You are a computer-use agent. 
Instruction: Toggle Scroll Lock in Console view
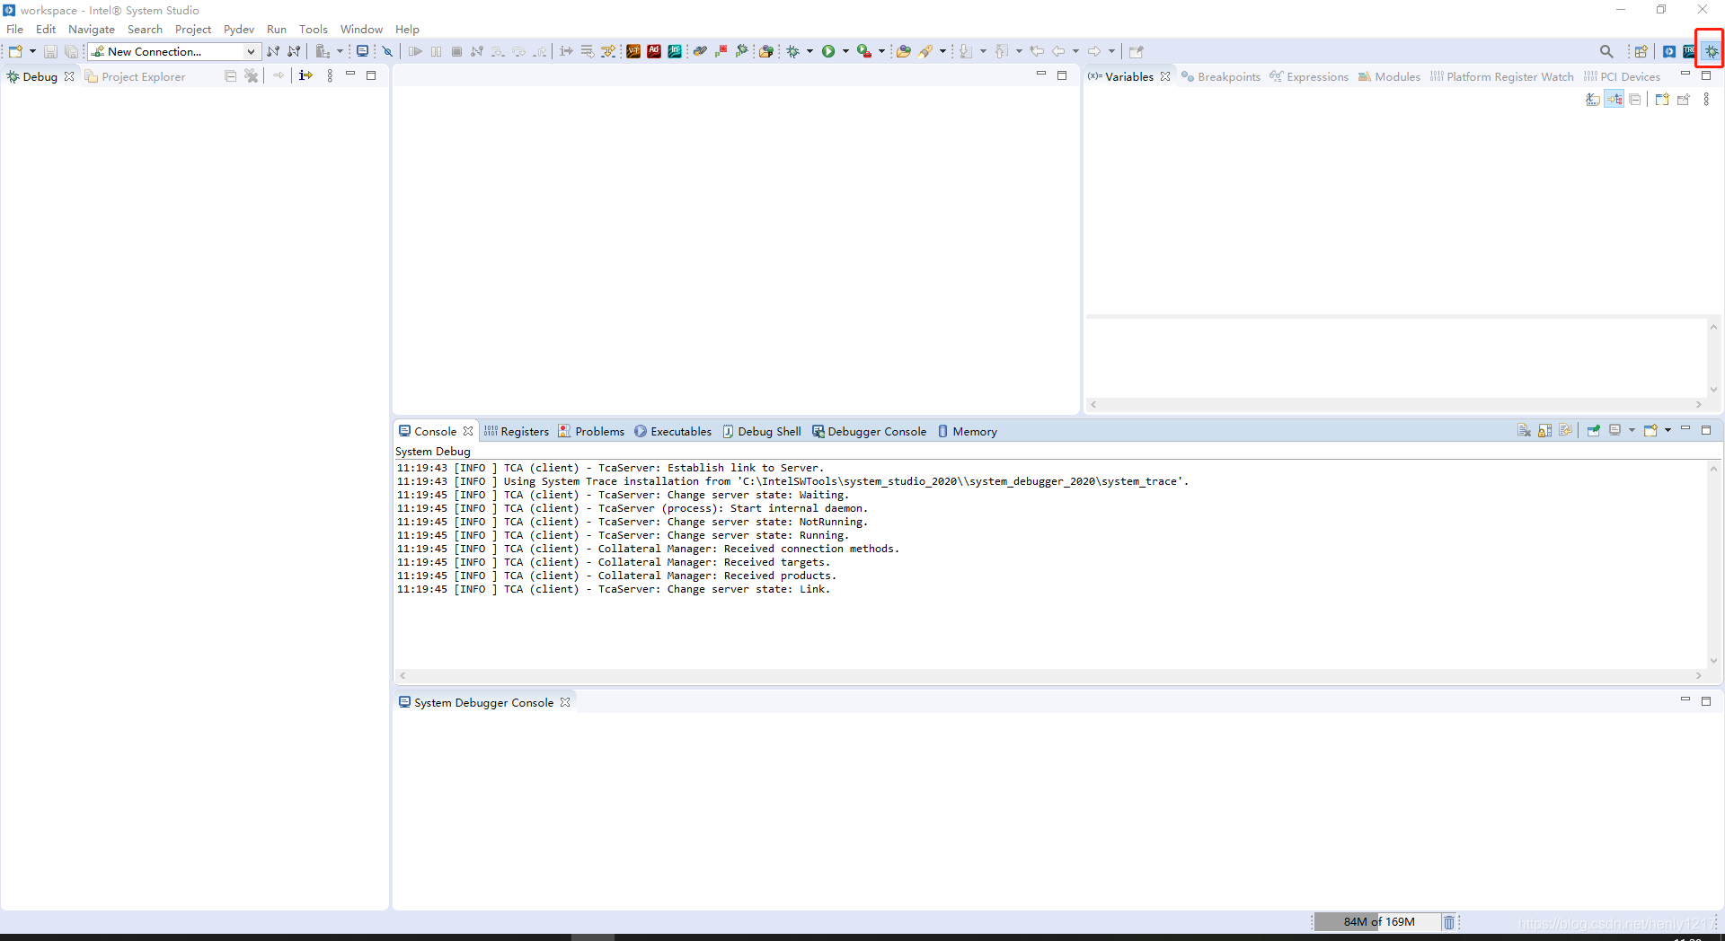1545,430
